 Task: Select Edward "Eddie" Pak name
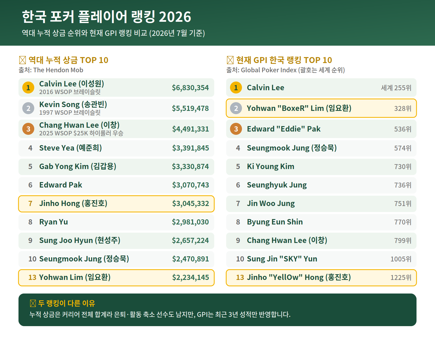284,129
